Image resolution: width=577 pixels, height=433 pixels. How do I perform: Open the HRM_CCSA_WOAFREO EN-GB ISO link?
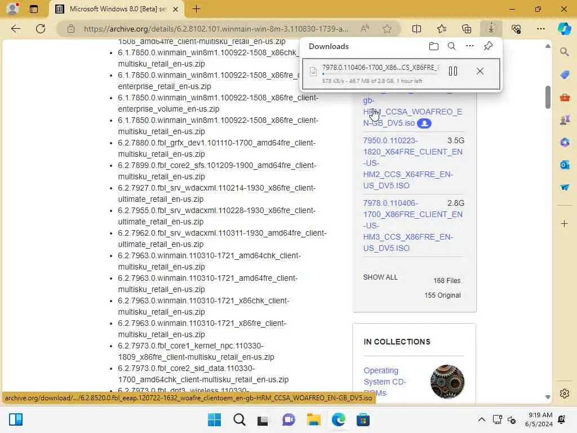point(412,112)
